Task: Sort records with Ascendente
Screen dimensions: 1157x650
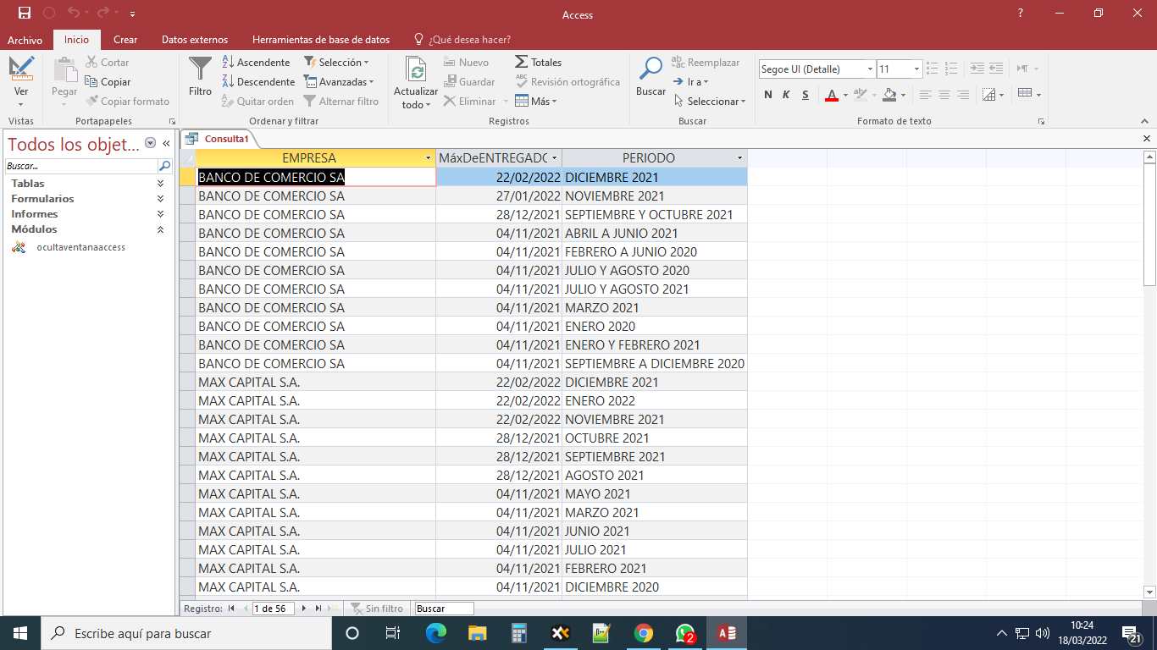Action: click(257, 63)
